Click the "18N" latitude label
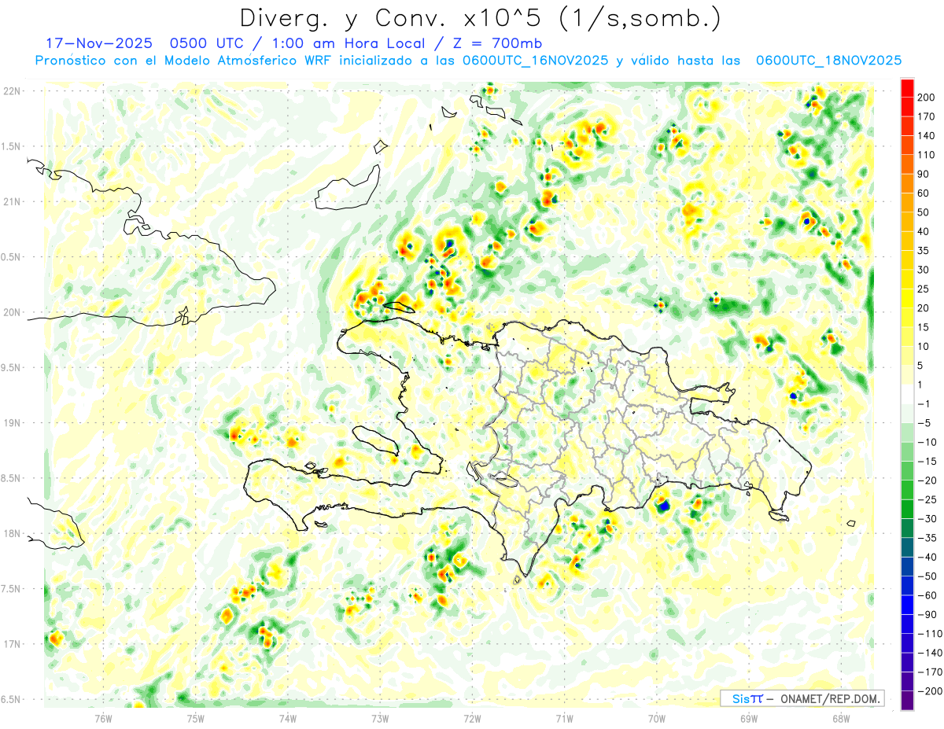Viewport: 944px width, 729px height. (11, 534)
